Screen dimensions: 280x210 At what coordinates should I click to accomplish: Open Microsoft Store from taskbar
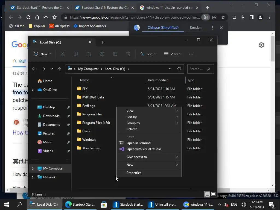pyautogui.click(x=104, y=205)
